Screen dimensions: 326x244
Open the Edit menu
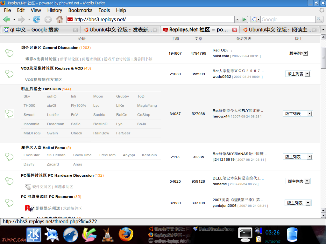tap(21, 10)
